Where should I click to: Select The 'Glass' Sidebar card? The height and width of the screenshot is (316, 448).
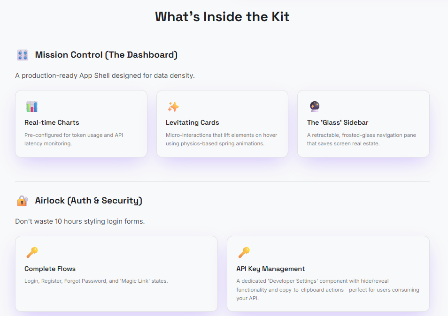[363, 123]
